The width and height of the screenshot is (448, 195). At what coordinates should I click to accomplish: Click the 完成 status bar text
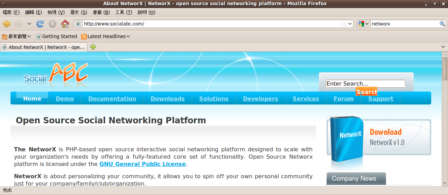click(x=7, y=190)
